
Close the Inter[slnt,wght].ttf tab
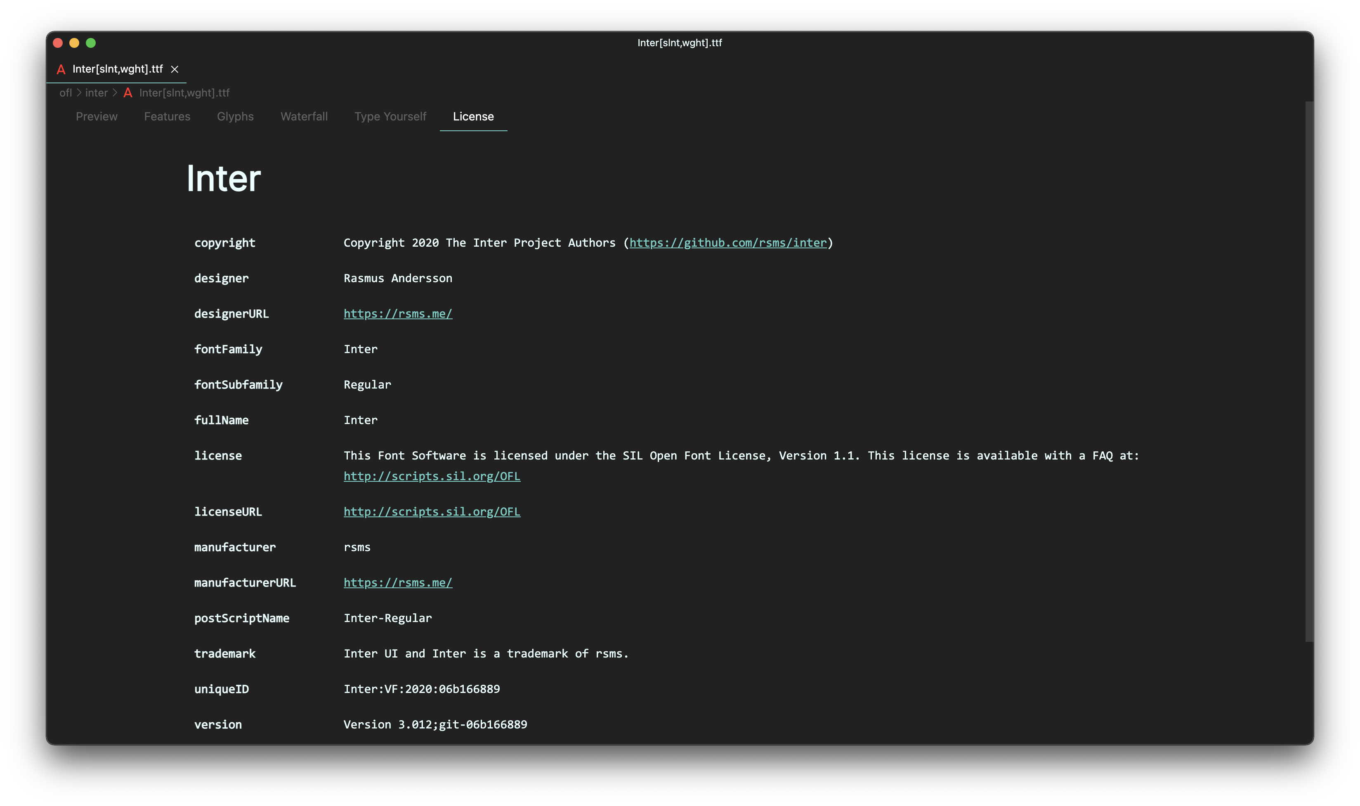click(x=175, y=69)
